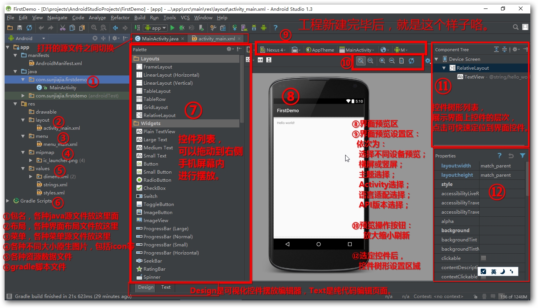The width and height of the screenshot is (538, 308).
Task: Click the Cut scissors icon
Action: click(62, 28)
